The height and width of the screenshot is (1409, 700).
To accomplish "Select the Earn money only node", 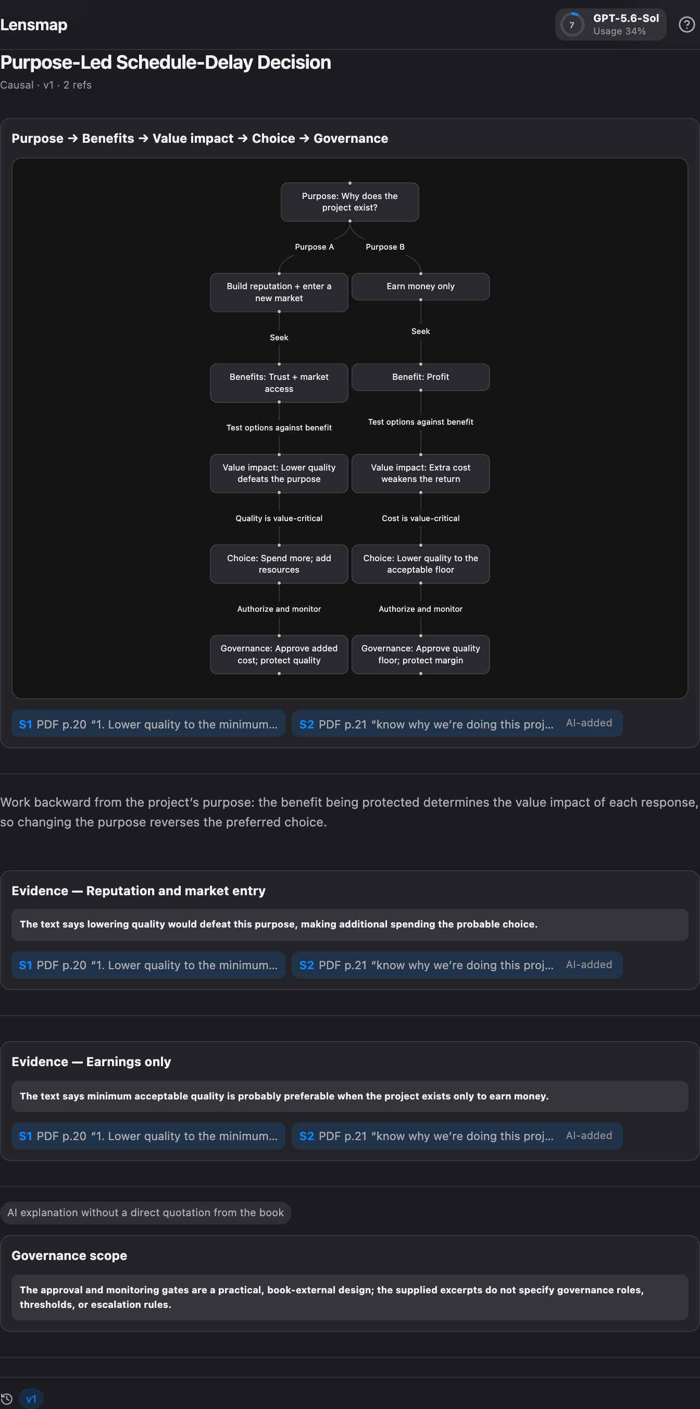I will (x=420, y=287).
